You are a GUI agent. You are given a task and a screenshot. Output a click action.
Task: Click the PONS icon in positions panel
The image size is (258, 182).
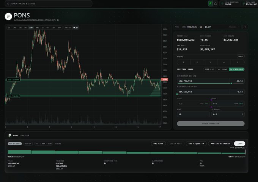click(10, 135)
